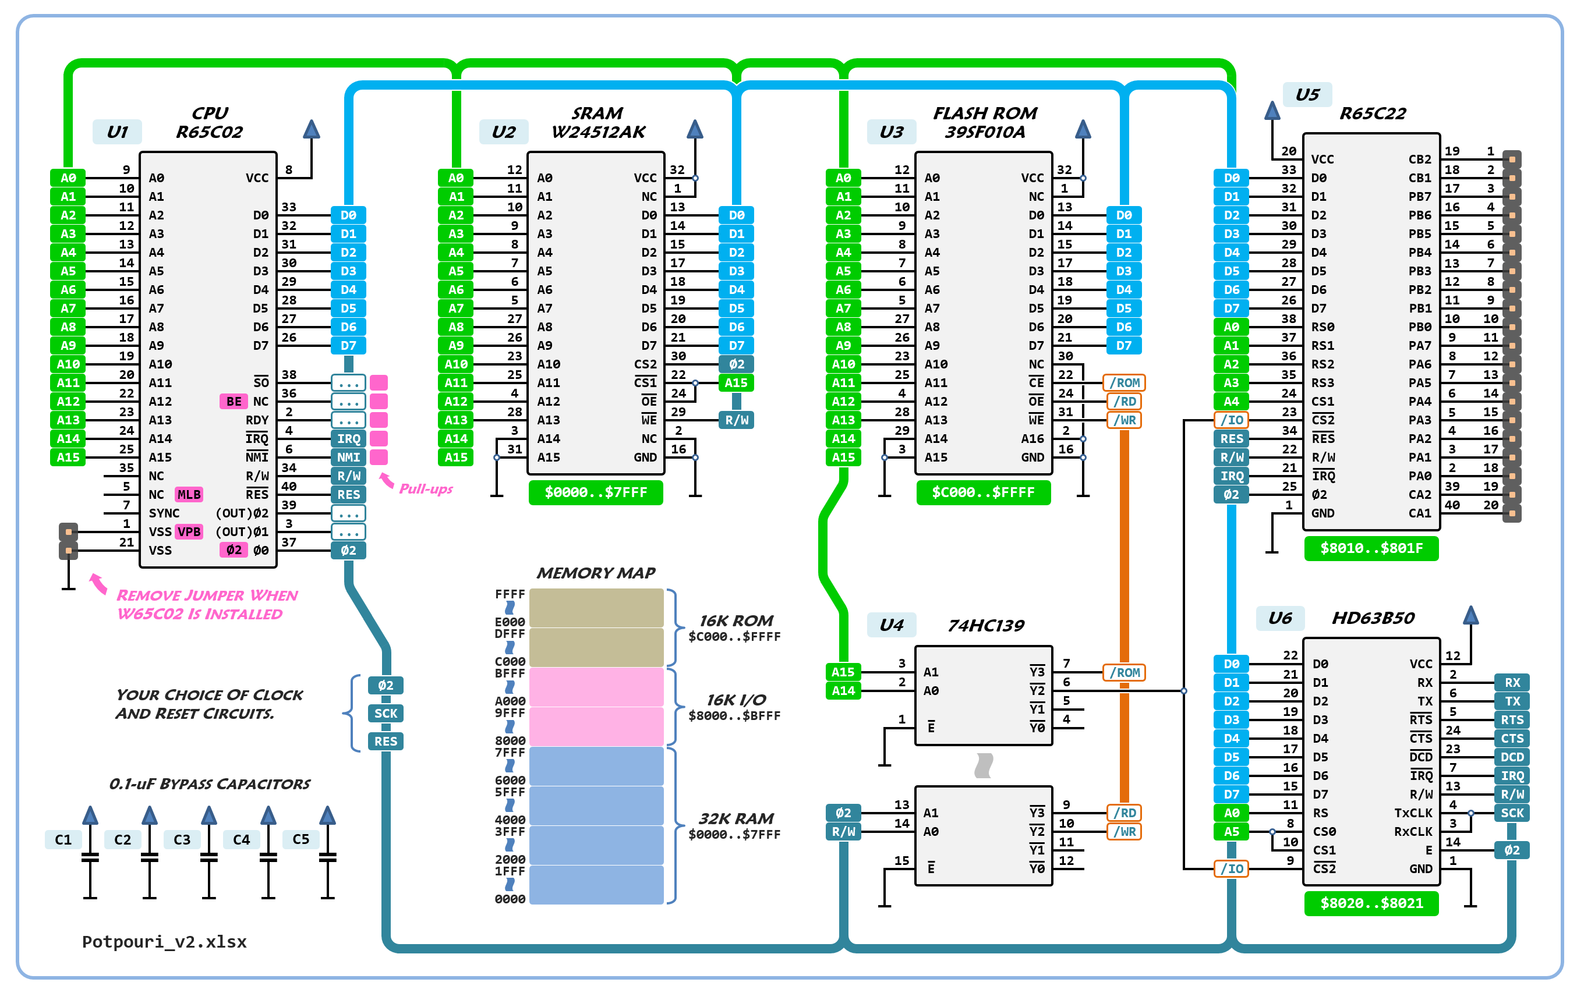Image resolution: width=1577 pixels, height=993 pixels.
Task: Click the pink arrow pointing to Pull-ups
Action: click(x=387, y=480)
